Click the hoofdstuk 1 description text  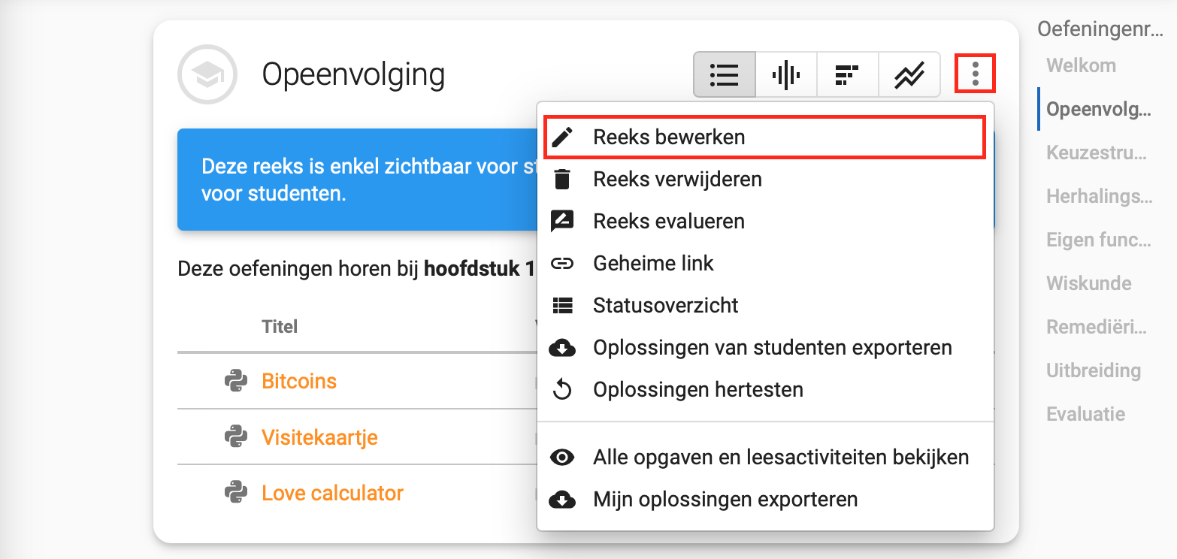[356, 269]
